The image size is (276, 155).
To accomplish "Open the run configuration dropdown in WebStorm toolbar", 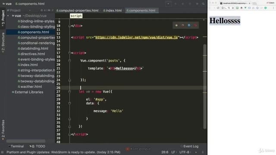I will click(168, 4).
